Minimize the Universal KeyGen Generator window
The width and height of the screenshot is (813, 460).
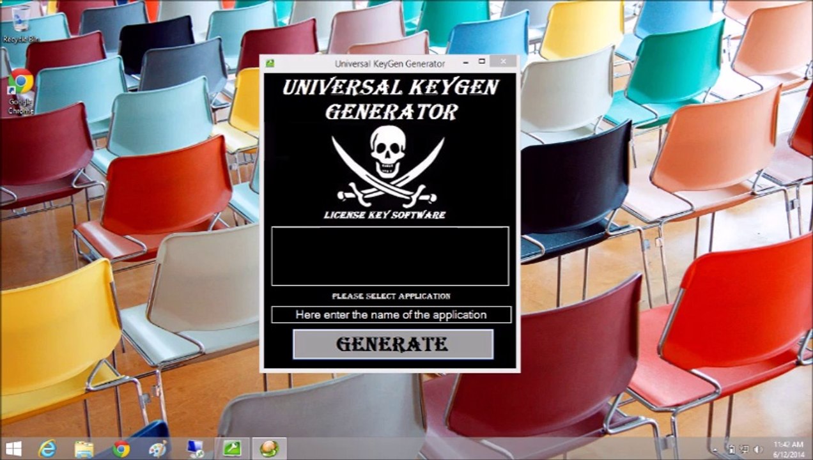pyautogui.click(x=465, y=62)
